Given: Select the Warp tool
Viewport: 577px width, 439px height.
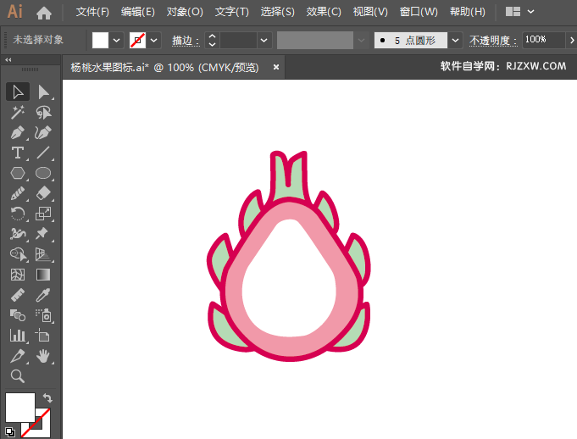Looking at the screenshot, I should point(18,234).
